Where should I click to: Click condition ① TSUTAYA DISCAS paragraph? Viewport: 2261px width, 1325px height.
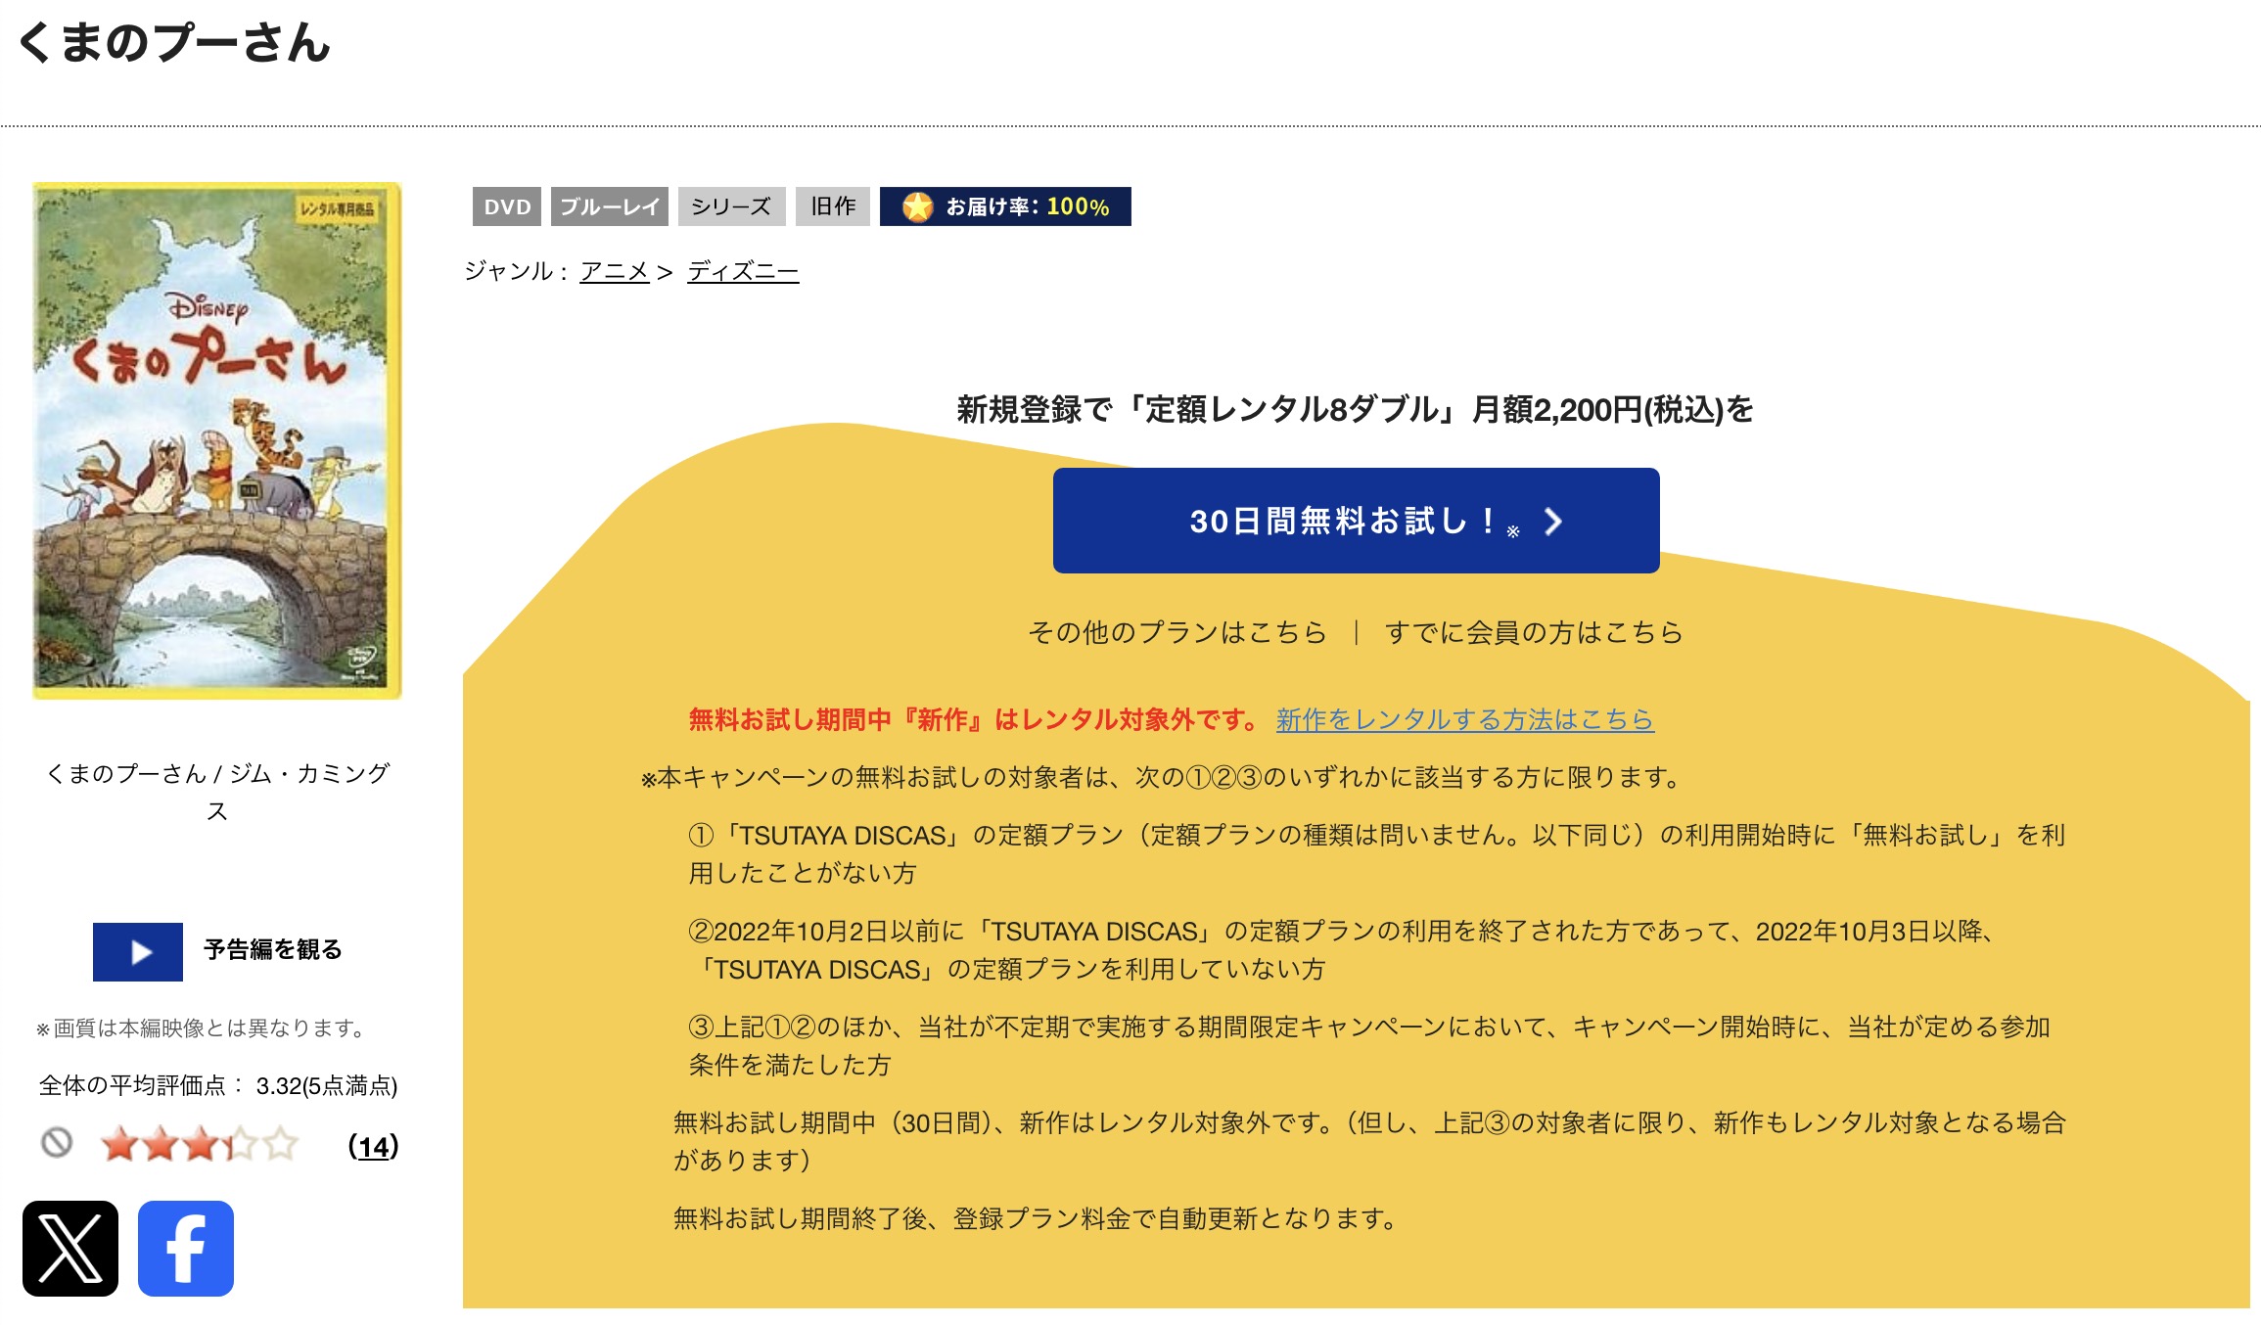(x=1377, y=853)
